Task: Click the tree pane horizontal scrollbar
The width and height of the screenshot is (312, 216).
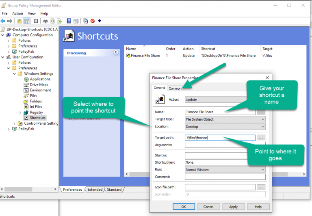Action: click(x=29, y=189)
